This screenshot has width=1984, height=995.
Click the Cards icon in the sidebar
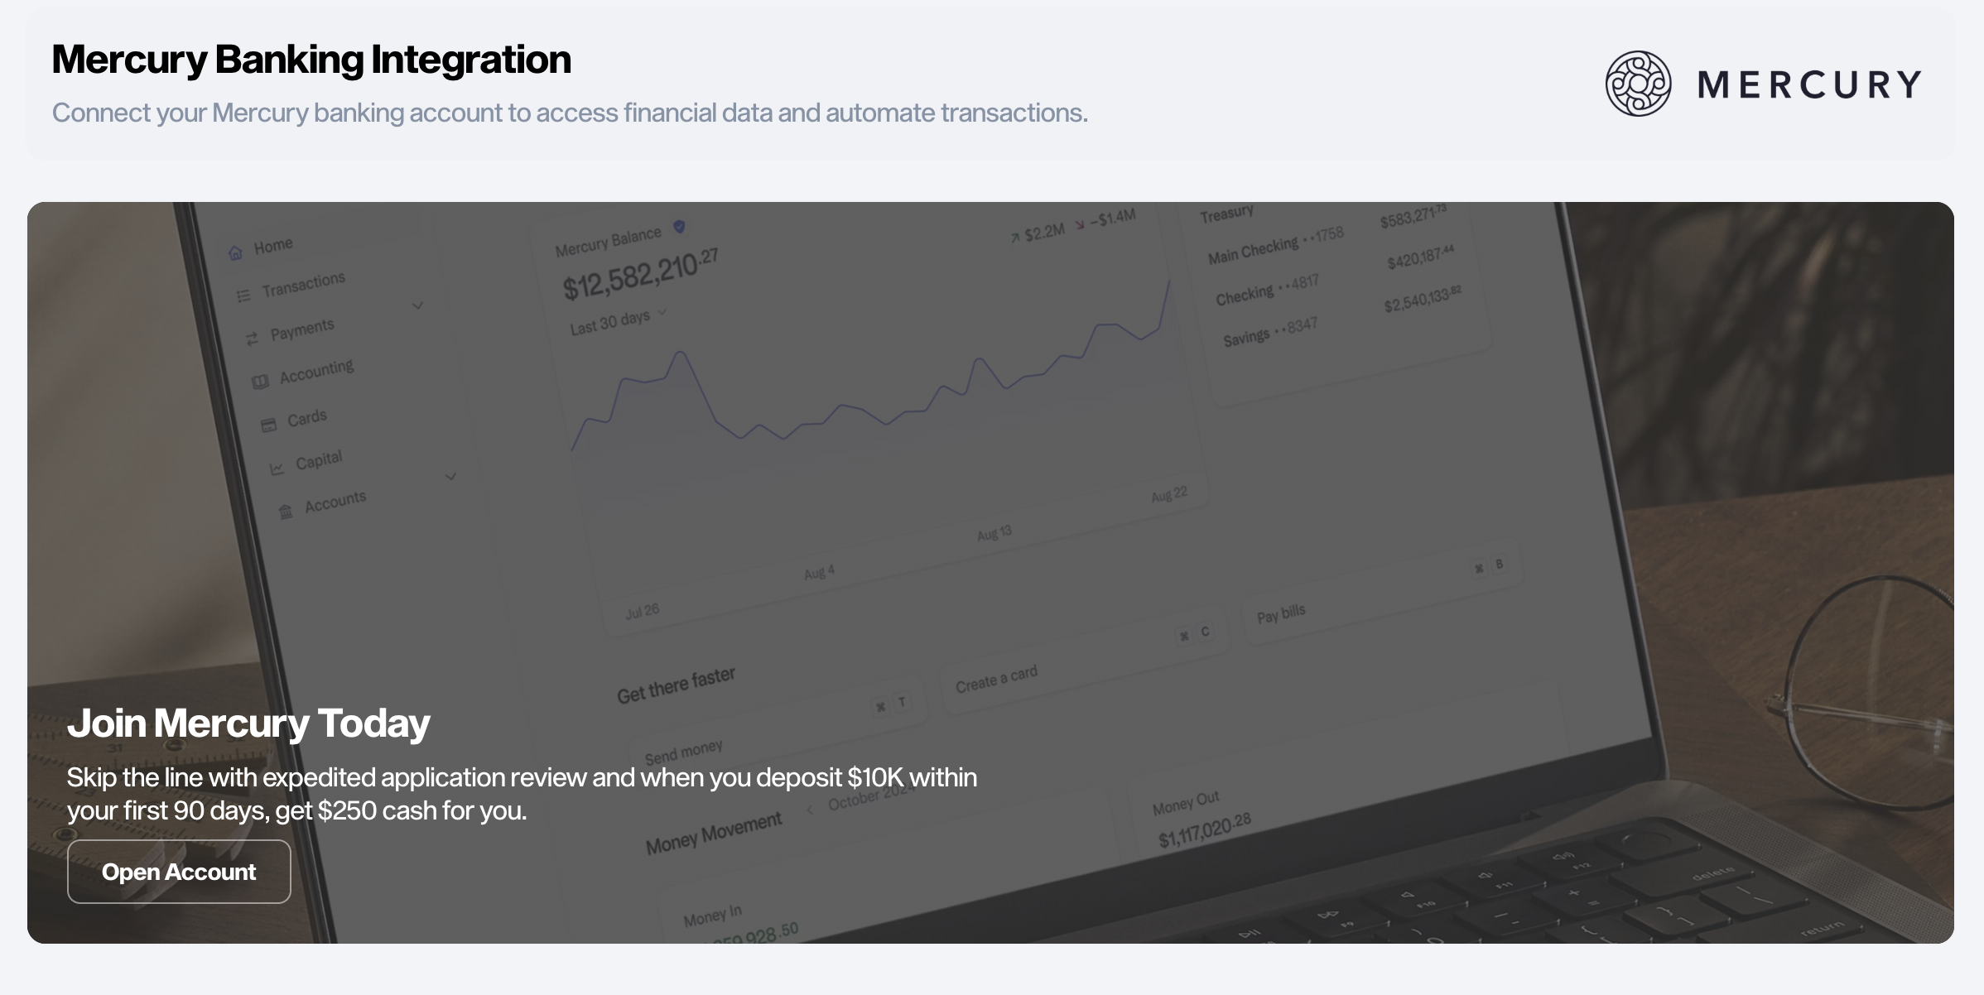tap(269, 422)
